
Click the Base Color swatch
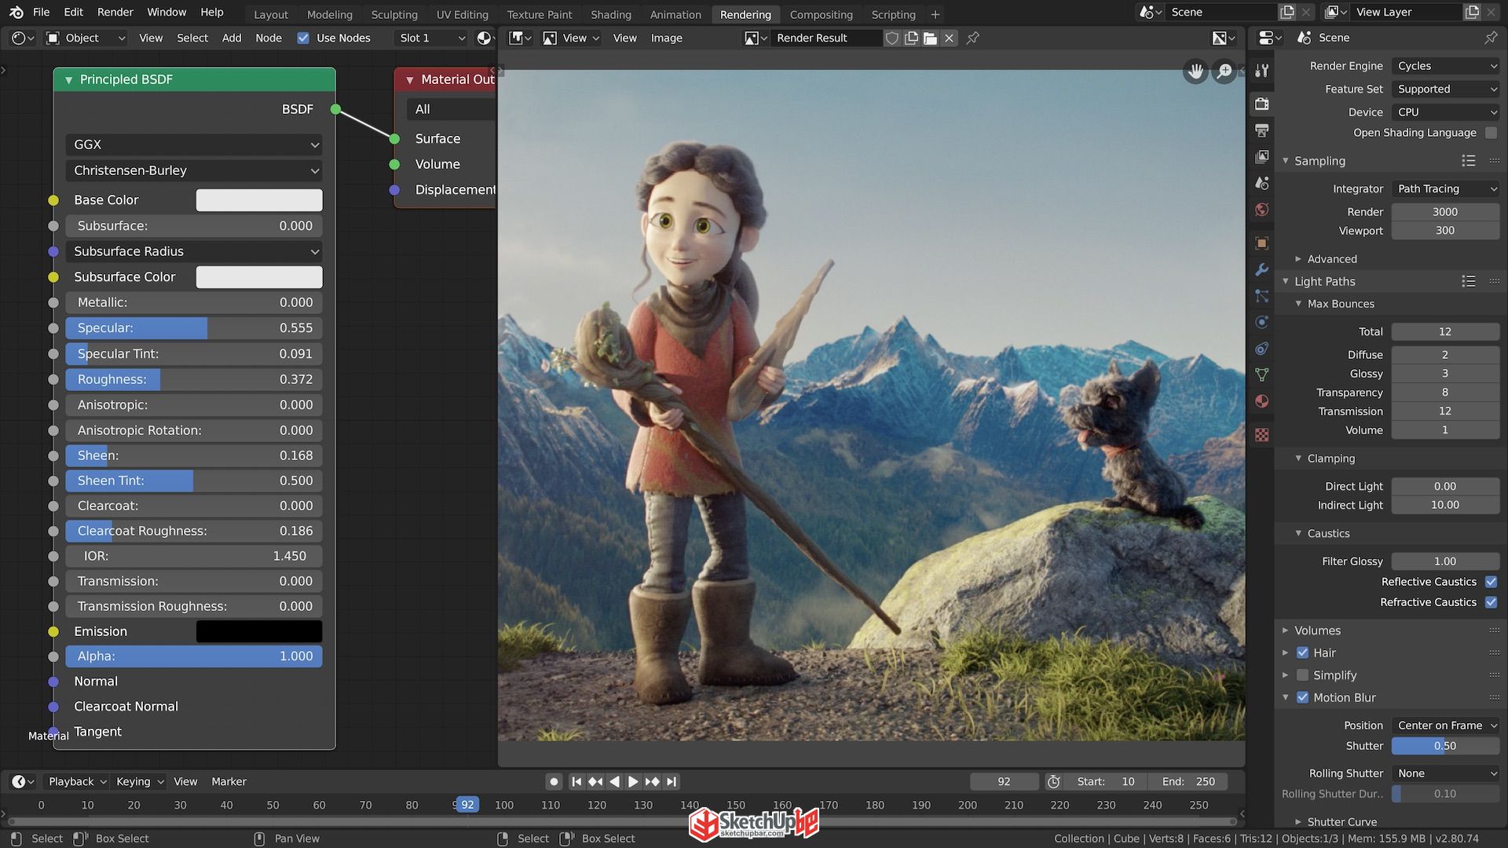259,200
